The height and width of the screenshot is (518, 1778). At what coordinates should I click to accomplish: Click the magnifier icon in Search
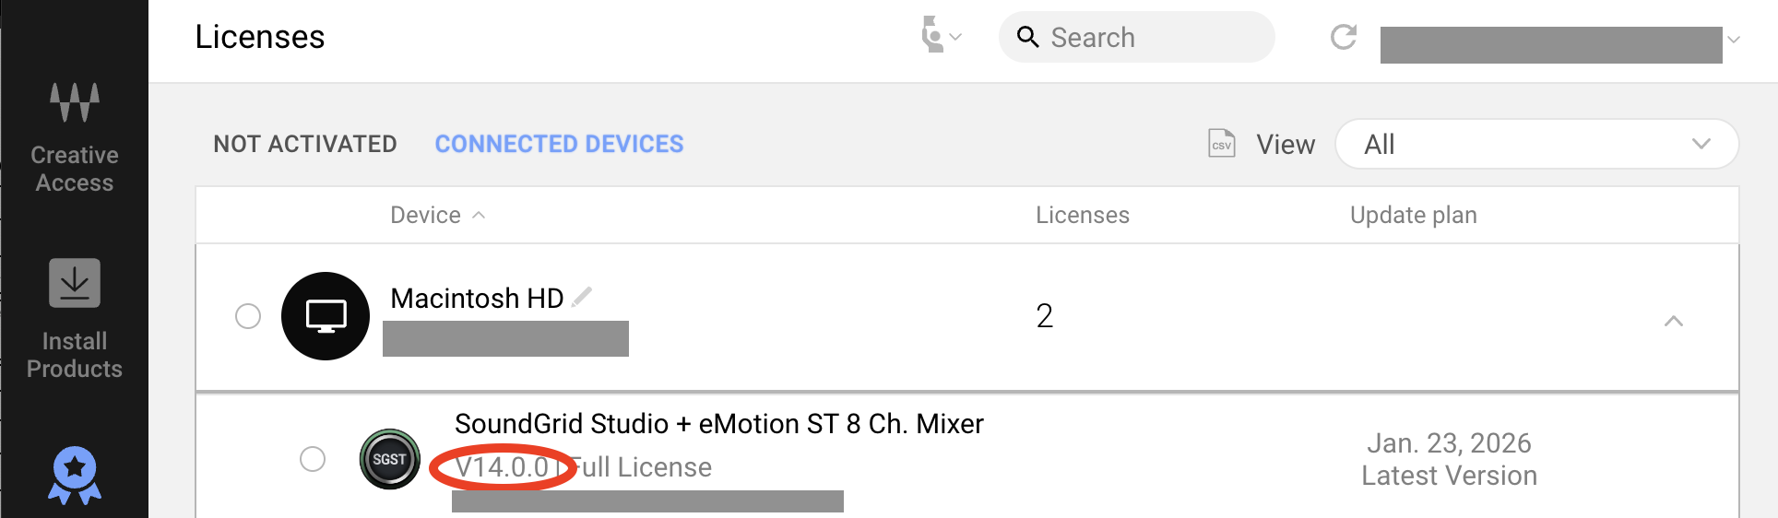1028,37
